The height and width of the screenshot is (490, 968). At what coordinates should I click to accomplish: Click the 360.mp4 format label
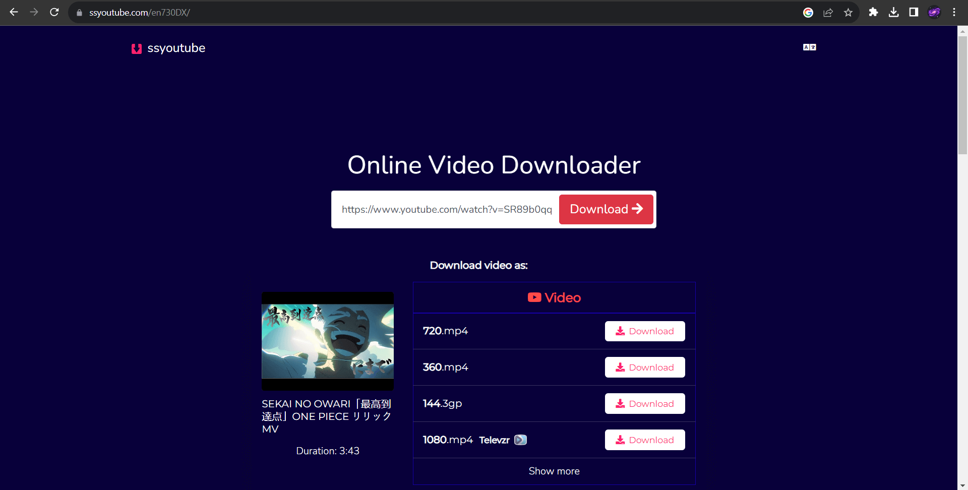pos(445,367)
